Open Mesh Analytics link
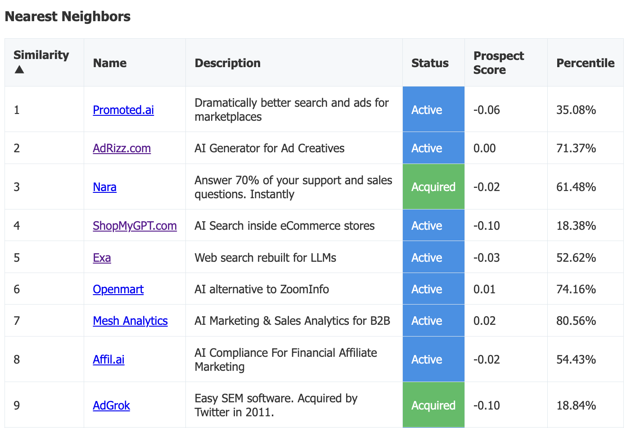This screenshot has width=631, height=428. pos(130,320)
